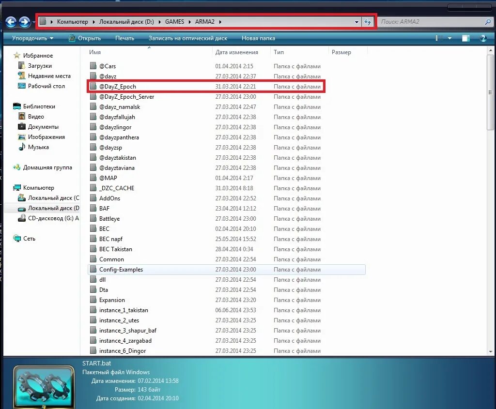Screen dimensions: 496x409
Task: Click the vertical scrollbar thumb
Action: (x=490, y=92)
